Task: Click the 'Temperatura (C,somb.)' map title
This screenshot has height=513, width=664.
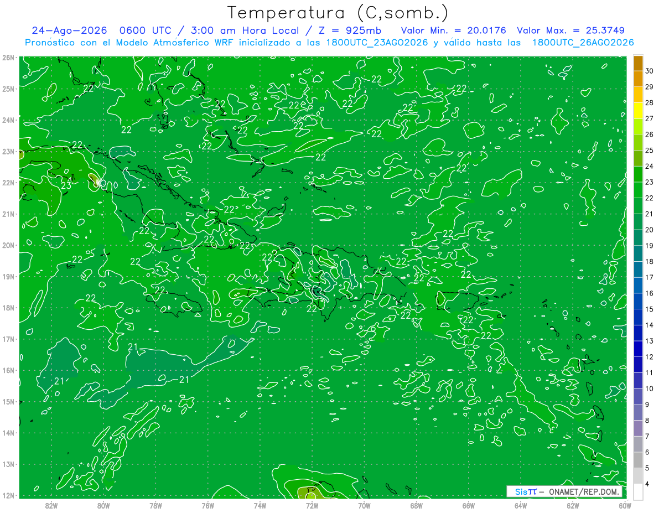Action: click(338, 13)
